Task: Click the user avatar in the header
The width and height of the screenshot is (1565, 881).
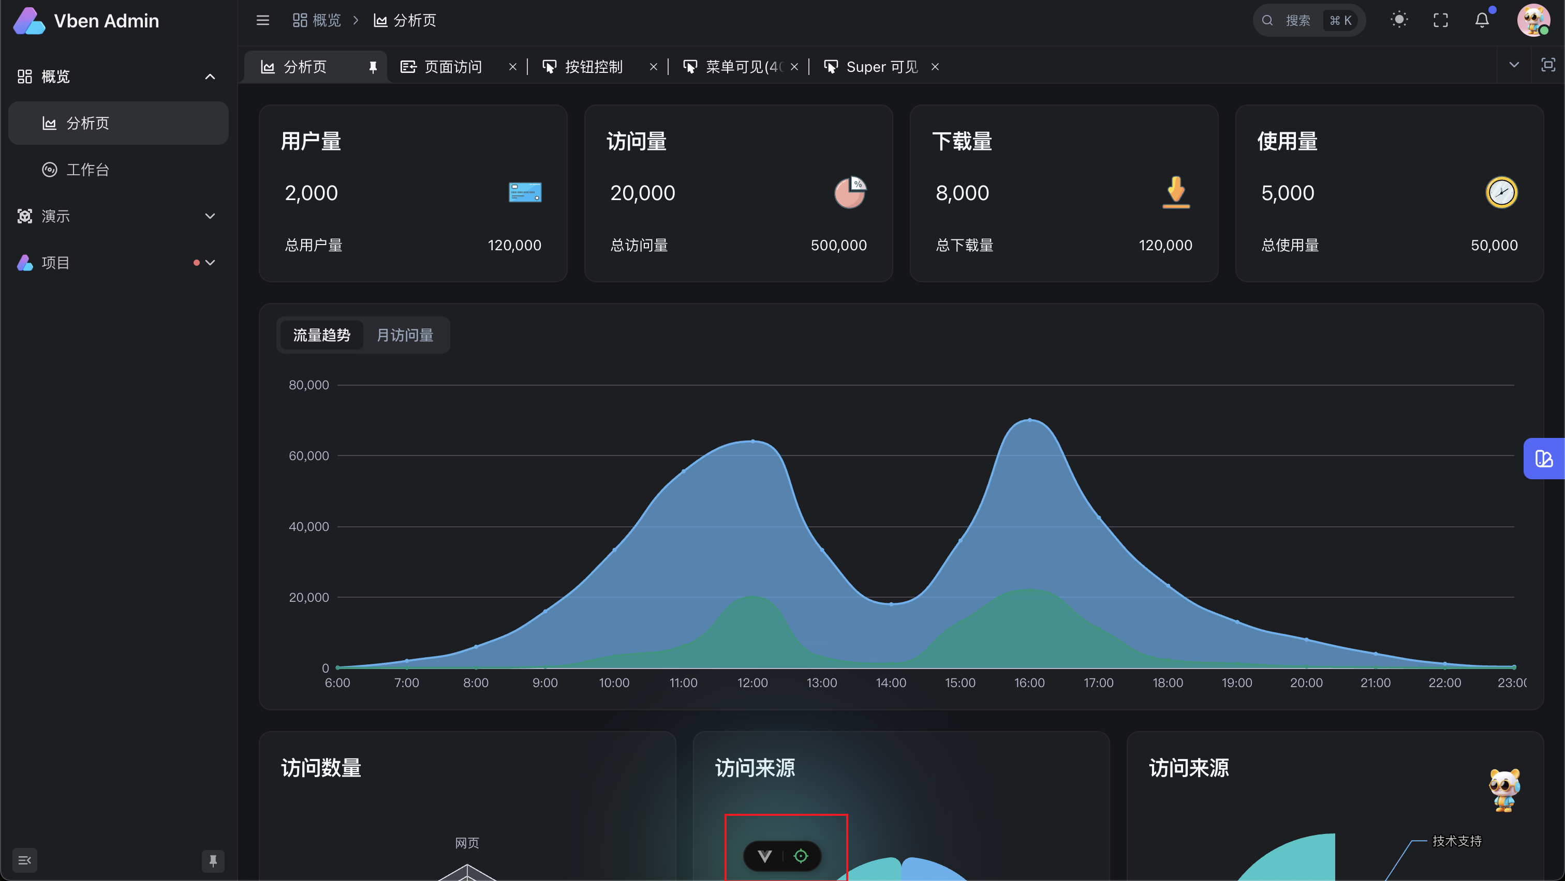Action: (x=1532, y=20)
